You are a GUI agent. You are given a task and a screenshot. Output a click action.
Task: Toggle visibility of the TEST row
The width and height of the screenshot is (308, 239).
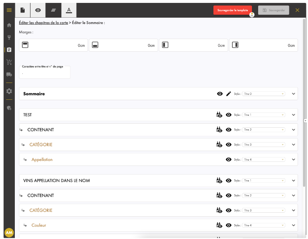tap(229, 115)
